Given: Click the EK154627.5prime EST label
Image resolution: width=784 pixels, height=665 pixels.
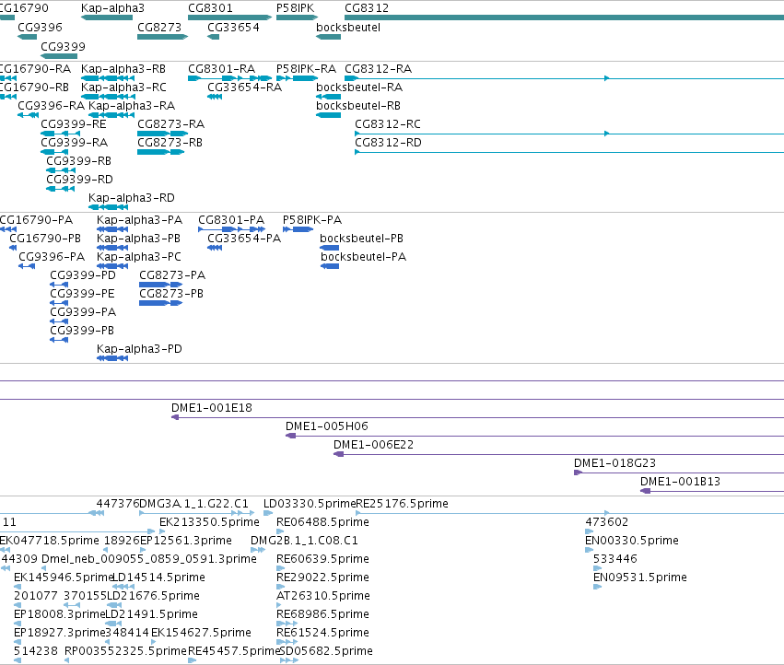Looking at the screenshot, I should tap(201, 633).
